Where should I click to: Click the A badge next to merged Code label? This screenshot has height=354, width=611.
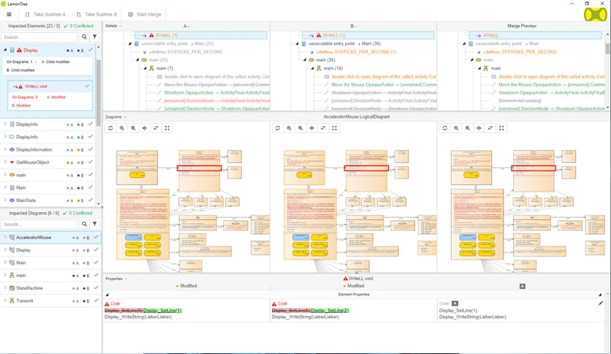point(455,303)
